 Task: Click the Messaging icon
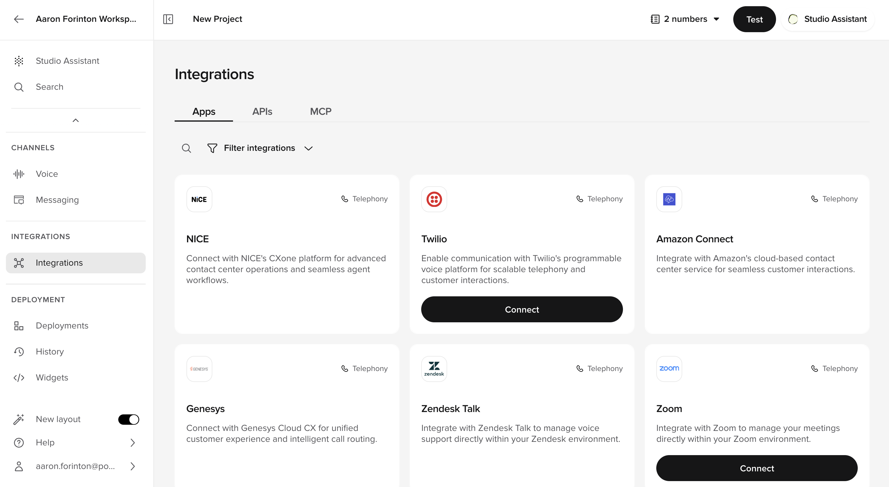pyautogui.click(x=19, y=200)
